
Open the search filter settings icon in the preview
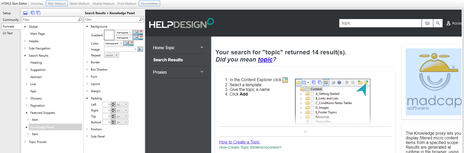coord(428,23)
